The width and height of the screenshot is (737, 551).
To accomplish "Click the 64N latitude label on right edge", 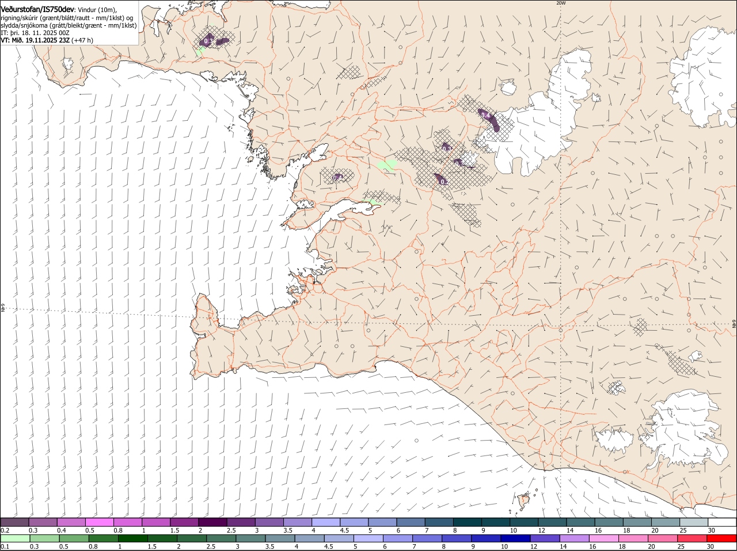I will 734,325.
